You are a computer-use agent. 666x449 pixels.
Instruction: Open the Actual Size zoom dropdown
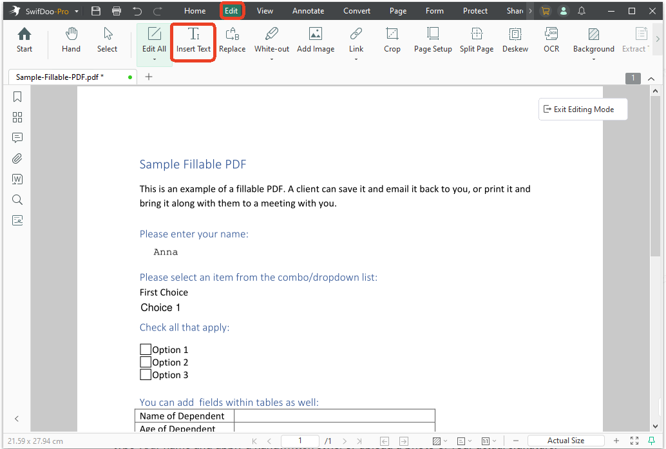click(x=566, y=441)
